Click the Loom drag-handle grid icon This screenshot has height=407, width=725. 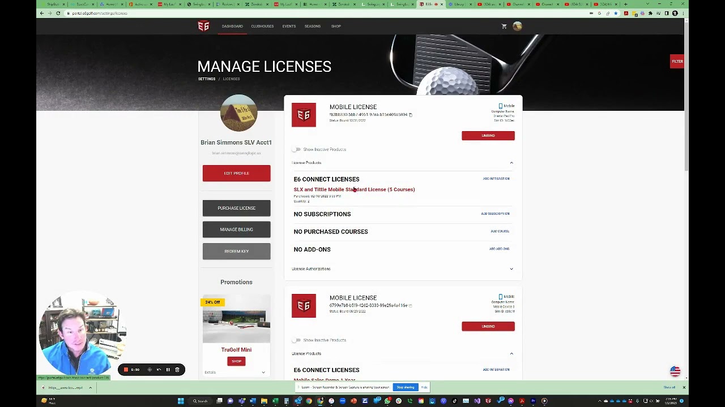150,370
